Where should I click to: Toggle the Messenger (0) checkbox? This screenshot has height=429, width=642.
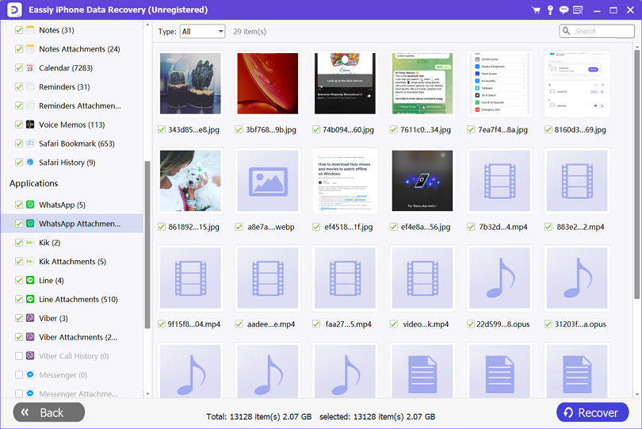(19, 374)
